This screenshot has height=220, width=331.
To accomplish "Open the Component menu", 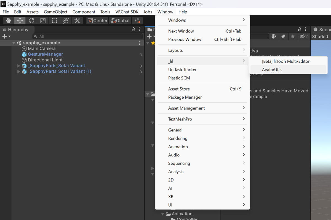I will [84, 12].
